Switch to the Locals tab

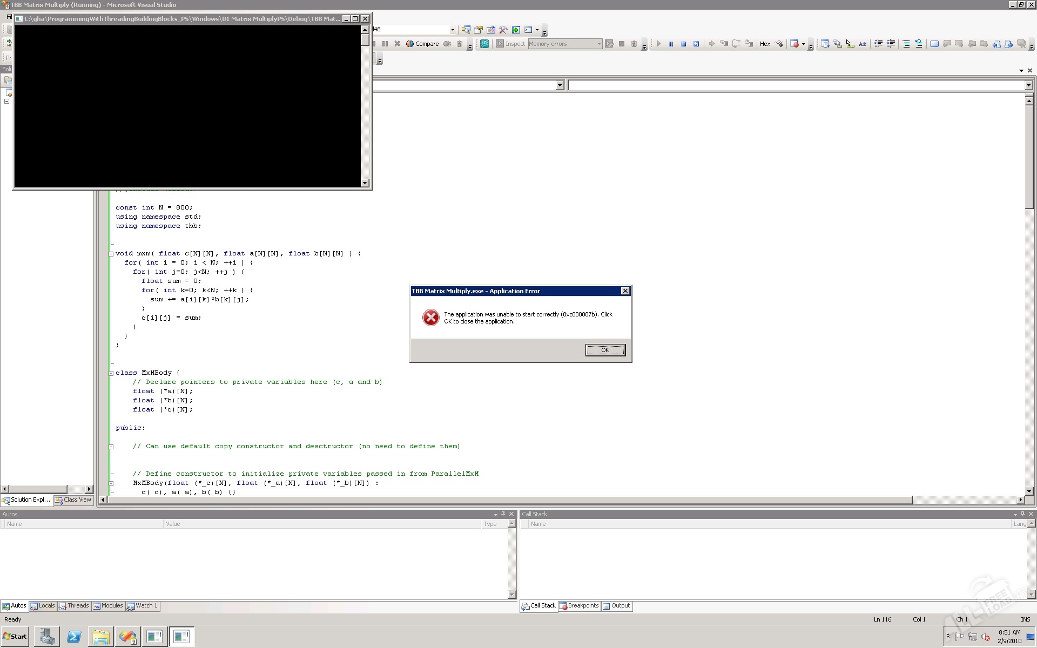click(x=43, y=606)
